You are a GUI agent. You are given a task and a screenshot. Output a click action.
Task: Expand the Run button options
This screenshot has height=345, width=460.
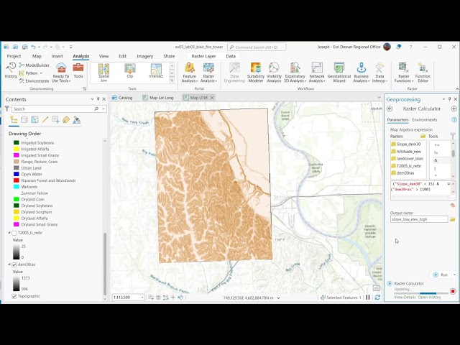pos(454,275)
